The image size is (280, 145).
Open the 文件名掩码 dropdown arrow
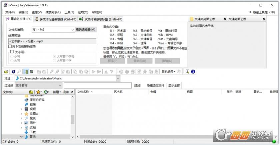[x=72, y=30]
